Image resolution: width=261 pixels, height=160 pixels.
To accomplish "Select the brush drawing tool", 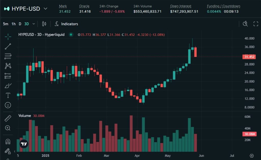I will coord(8,85).
